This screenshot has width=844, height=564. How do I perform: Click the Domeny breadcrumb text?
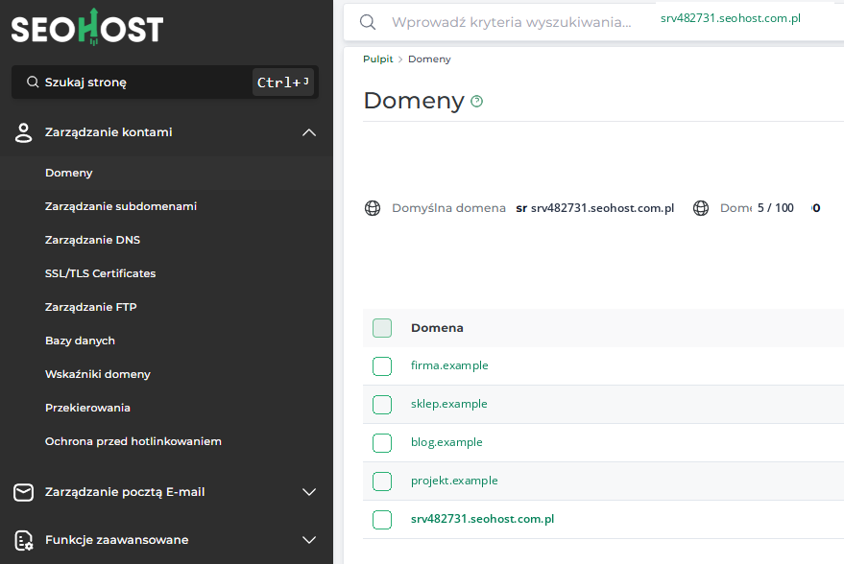point(429,59)
